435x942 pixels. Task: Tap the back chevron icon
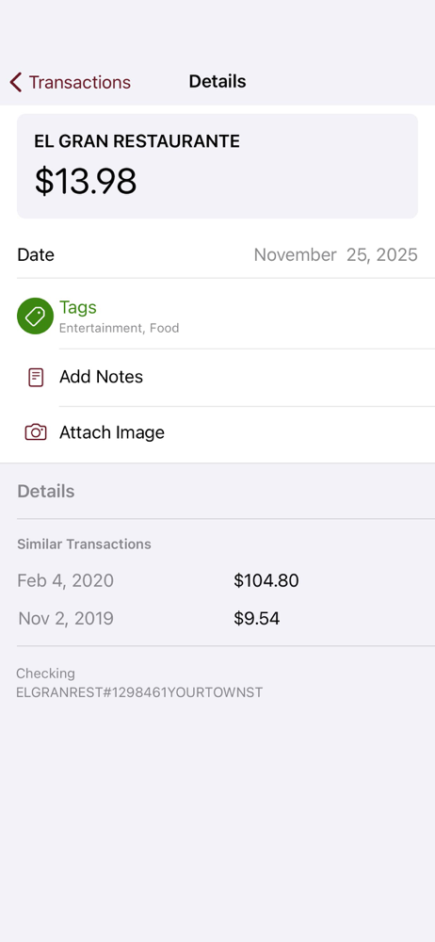click(x=16, y=82)
